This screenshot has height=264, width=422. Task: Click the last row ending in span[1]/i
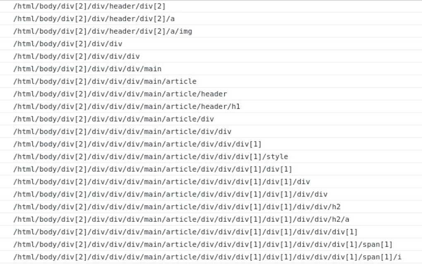click(211, 257)
